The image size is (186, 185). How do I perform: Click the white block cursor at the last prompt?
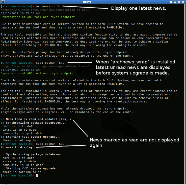coord(37,175)
